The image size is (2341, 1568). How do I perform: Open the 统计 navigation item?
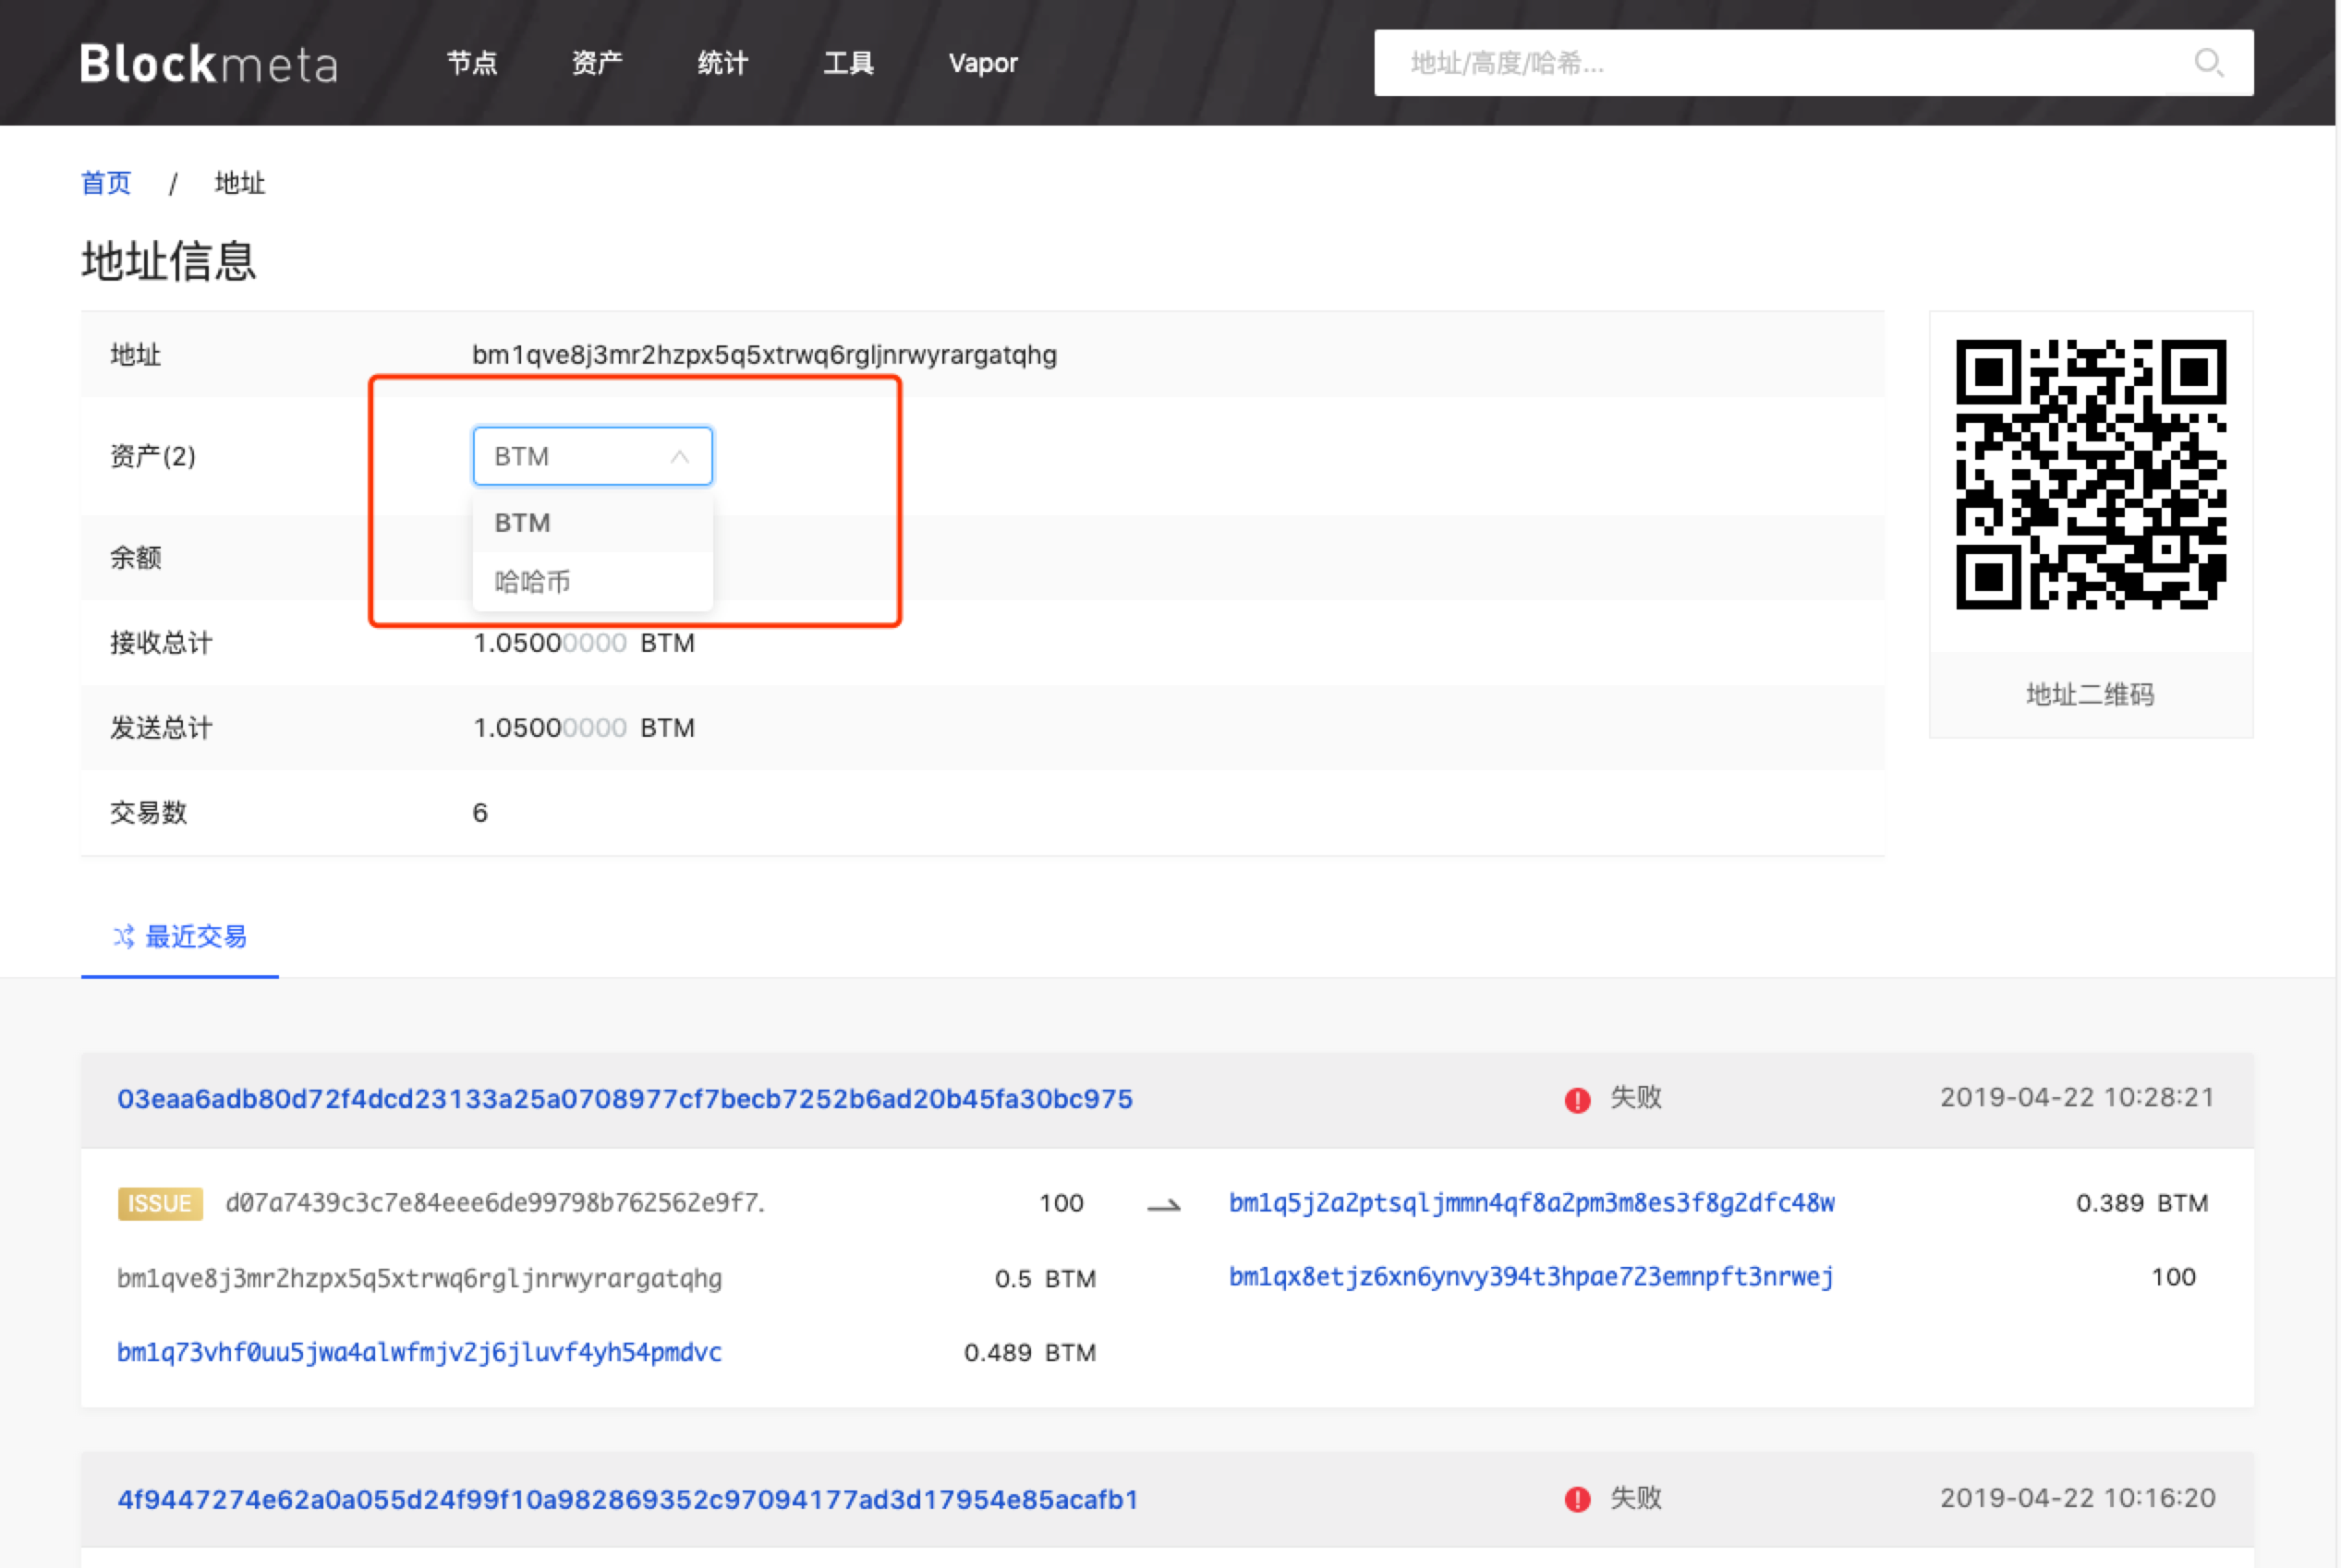click(x=722, y=63)
